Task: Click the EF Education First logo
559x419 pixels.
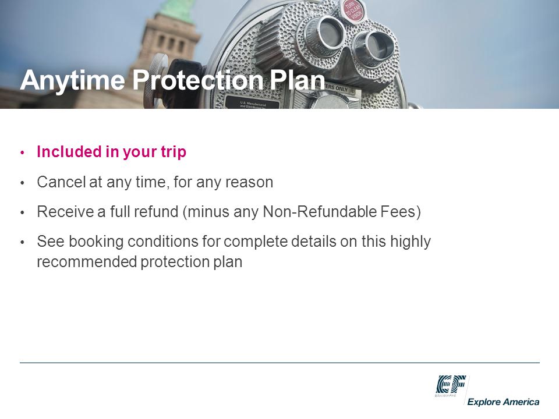Action: pos(451,386)
